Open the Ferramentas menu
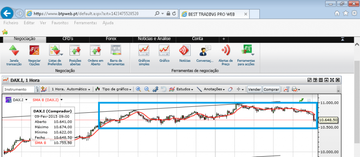This screenshot has width=360, height=157. coord(85,23)
